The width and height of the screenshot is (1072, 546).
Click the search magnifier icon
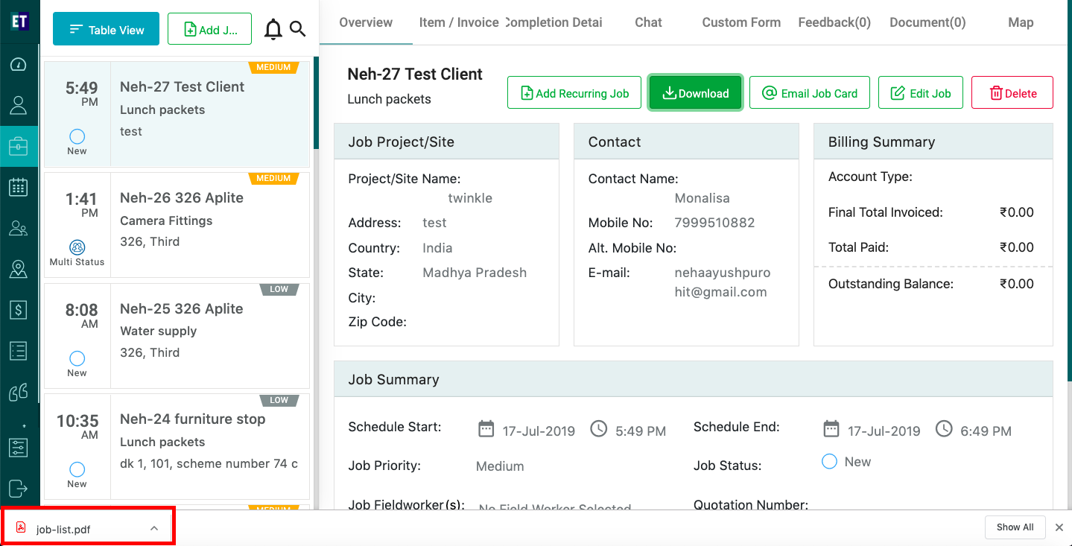point(298,29)
